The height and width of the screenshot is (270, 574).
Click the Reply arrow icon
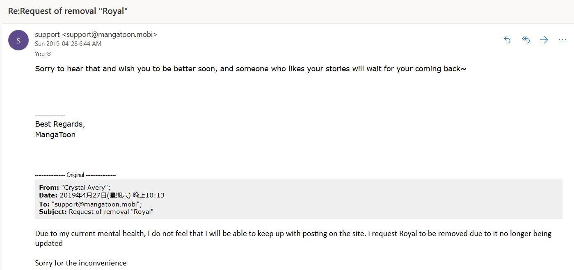click(507, 40)
